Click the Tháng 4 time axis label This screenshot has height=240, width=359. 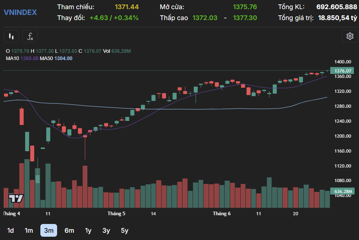(12, 214)
